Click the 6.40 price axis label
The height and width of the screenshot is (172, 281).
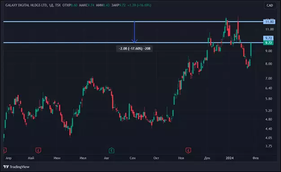pyautogui.click(x=268, y=88)
